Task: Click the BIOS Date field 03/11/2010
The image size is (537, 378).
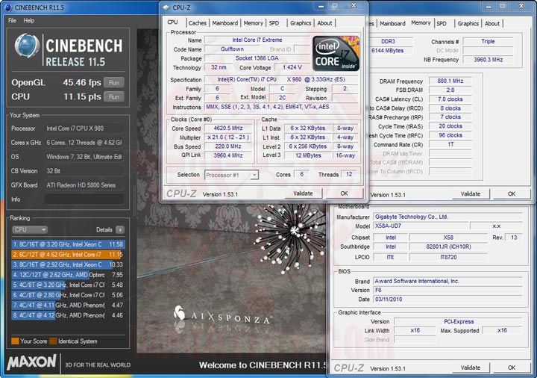Action: point(448,300)
